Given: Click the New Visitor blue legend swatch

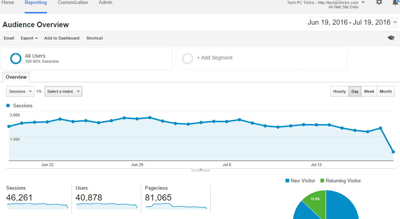Looking at the screenshot, I should [x=287, y=181].
